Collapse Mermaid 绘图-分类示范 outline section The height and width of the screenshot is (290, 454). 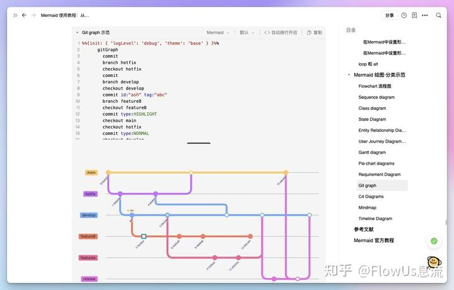[x=349, y=75]
